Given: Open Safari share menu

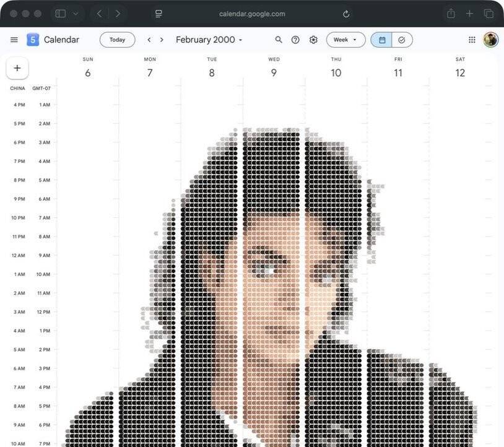Looking at the screenshot, I should point(451,14).
